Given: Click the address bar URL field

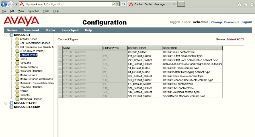Looking at the screenshot, I should tap(65, 4).
